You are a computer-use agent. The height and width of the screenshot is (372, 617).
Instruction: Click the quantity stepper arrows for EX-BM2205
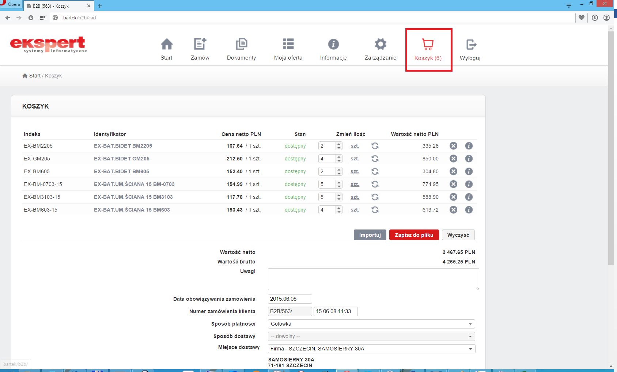pos(339,146)
